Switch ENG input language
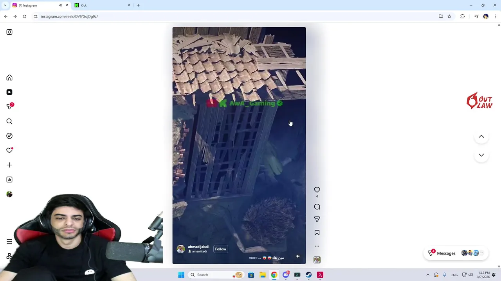 454,275
